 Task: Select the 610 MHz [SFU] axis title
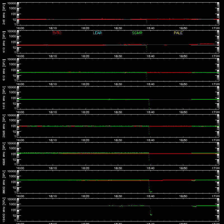tap(4, 70)
